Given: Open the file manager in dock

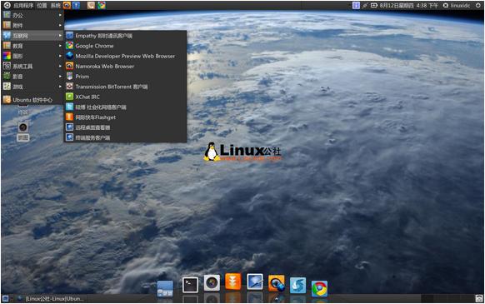Looking at the screenshot, I should point(165,288).
